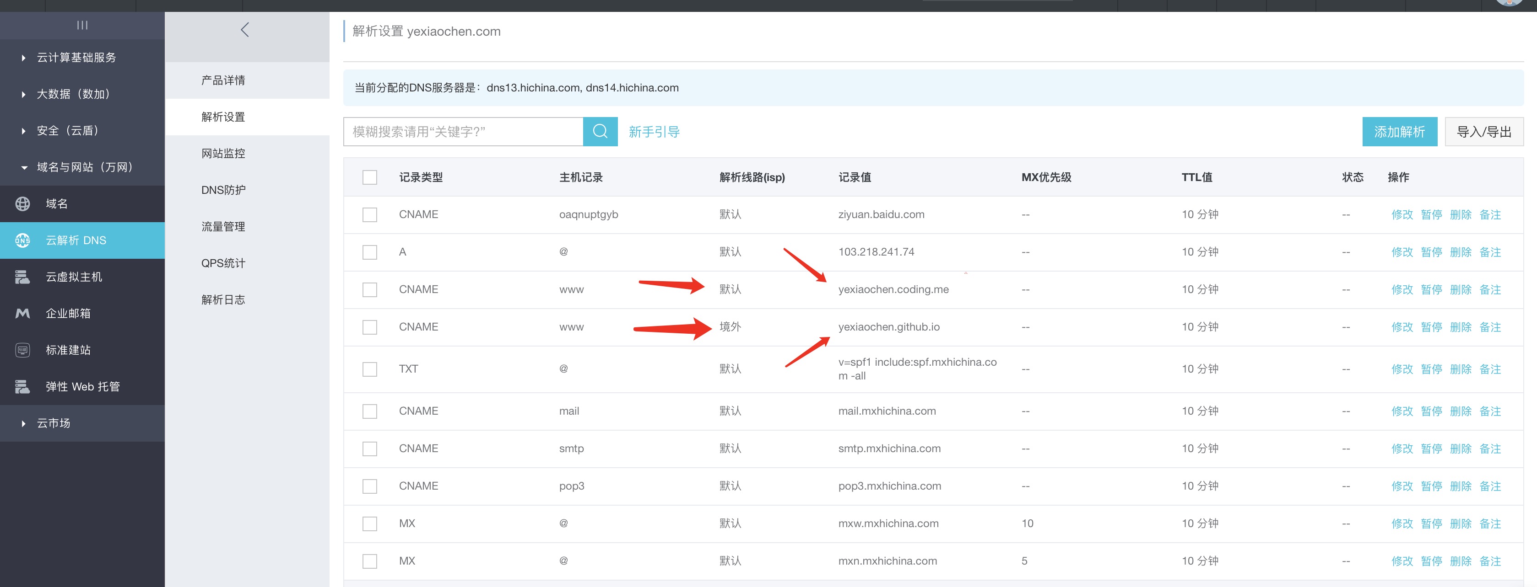Click the search magnifier icon button
The height and width of the screenshot is (587, 1537).
[x=600, y=132]
